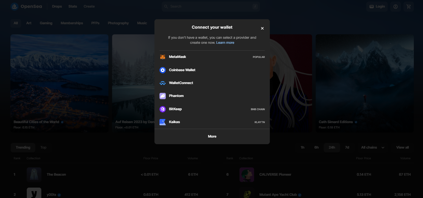This screenshot has width=423, height=198.
Task: Focus the Search input field
Action: coord(211,6)
